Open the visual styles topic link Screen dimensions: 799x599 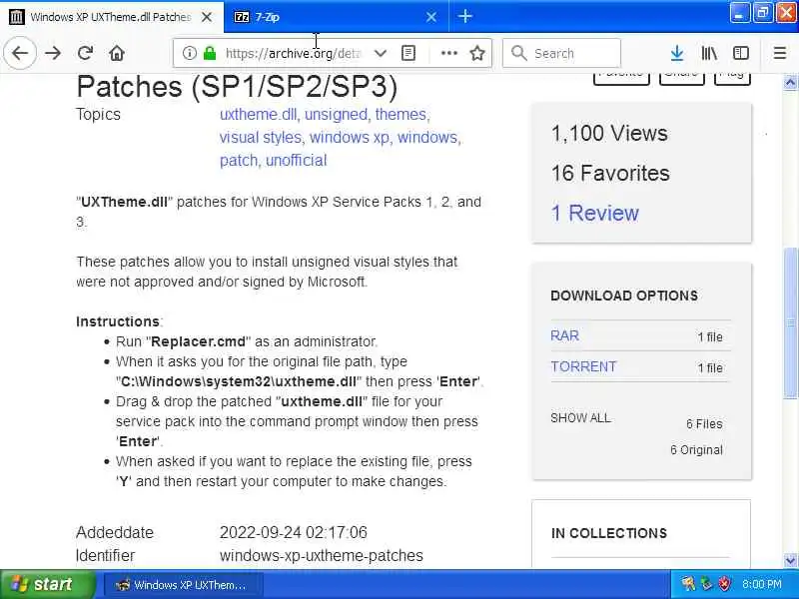262,137
